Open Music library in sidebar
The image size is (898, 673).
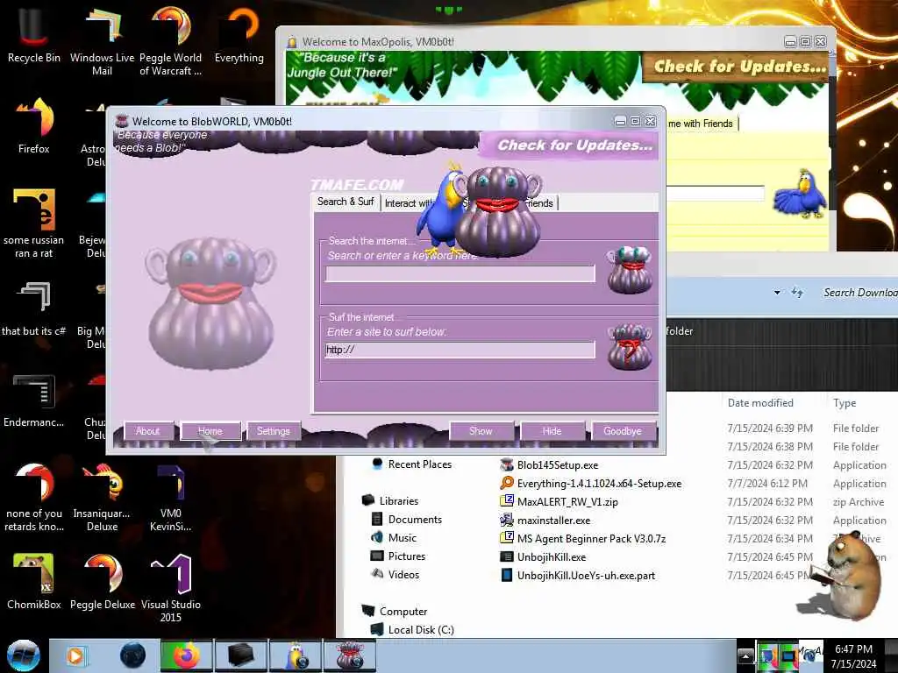click(402, 537)
